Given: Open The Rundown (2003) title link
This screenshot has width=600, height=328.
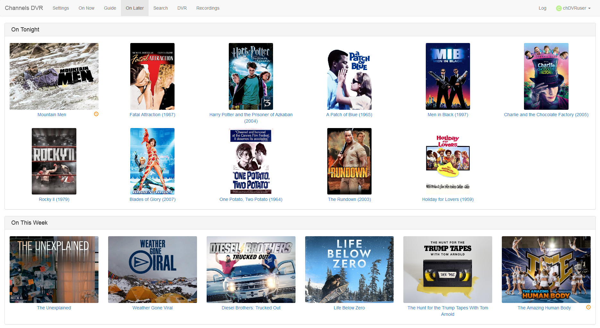Looking at the screenshot, I should point(349,199).
